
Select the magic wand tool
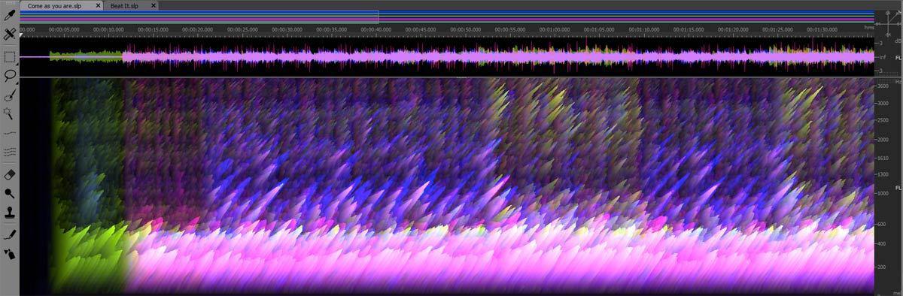10,113
